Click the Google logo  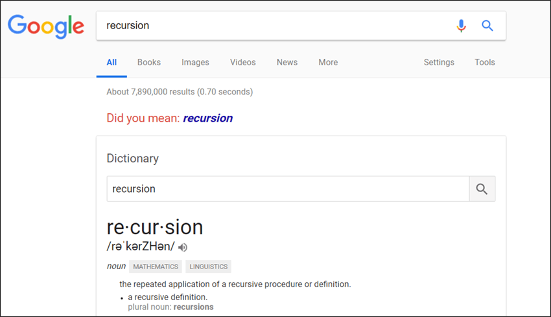[x=46, y=27]
